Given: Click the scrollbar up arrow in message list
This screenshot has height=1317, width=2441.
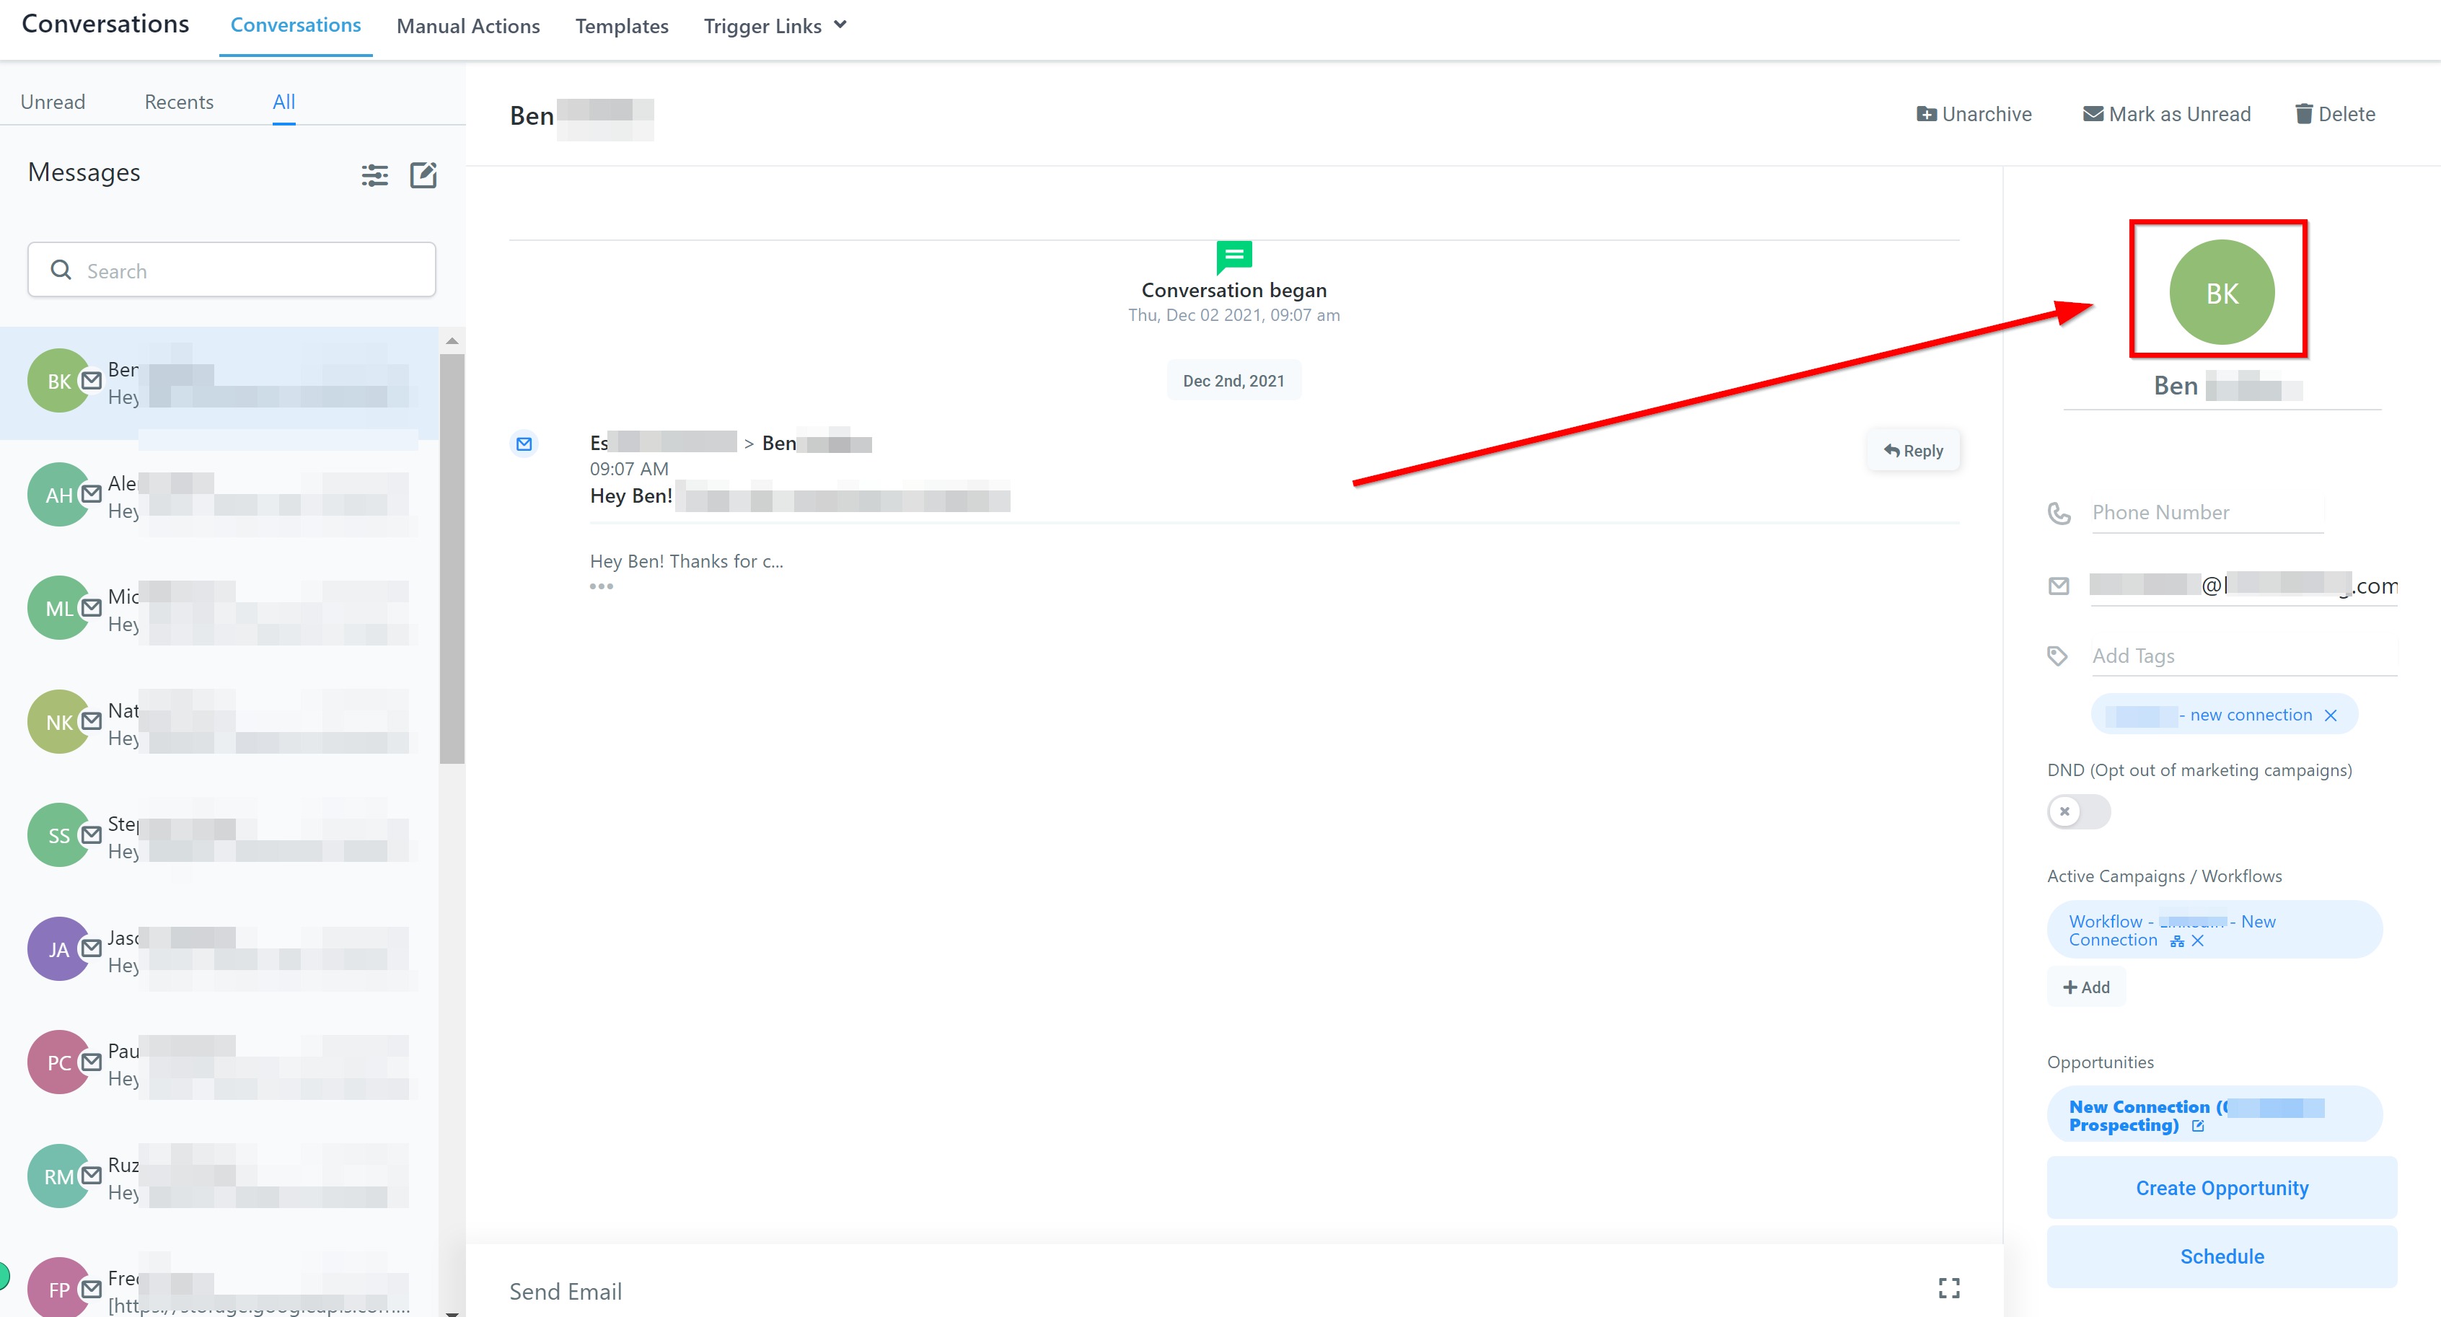Looking at the screenshot, I should tap(452, 341).
